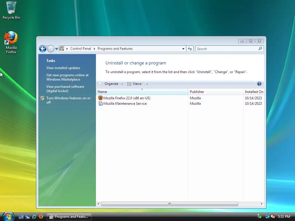The height and width of the screenshot is (221, 295).
Task: Open the recent pages dropdown arrow
Action: click(x=56, y=49)
